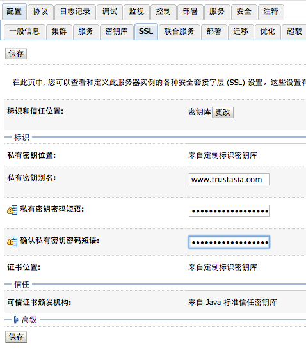Screen dimensions: 306x355
Task: Open the 集群 sub-tab
Action: pyautogui.click(x=59, y=32)
